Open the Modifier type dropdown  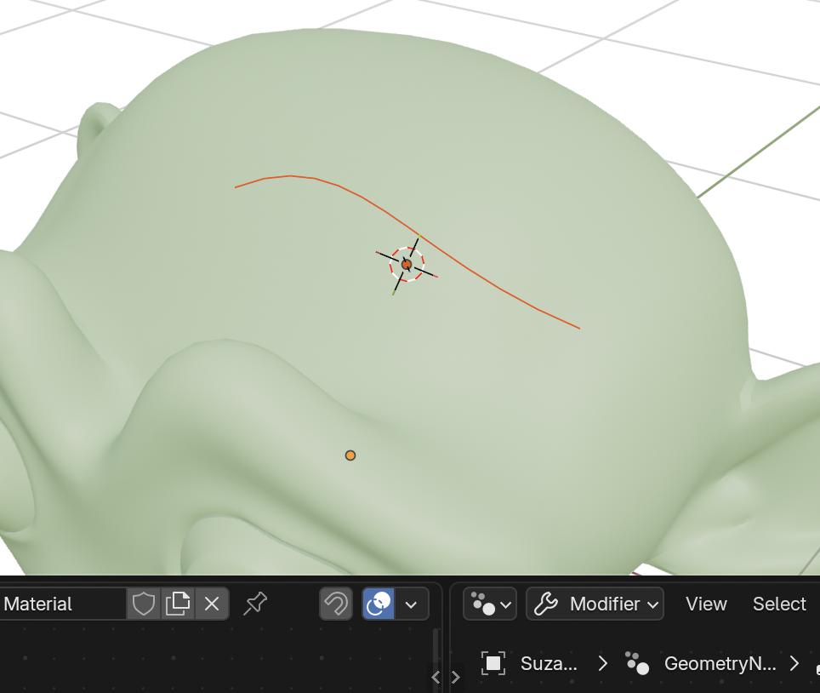(x=595, y=604)
